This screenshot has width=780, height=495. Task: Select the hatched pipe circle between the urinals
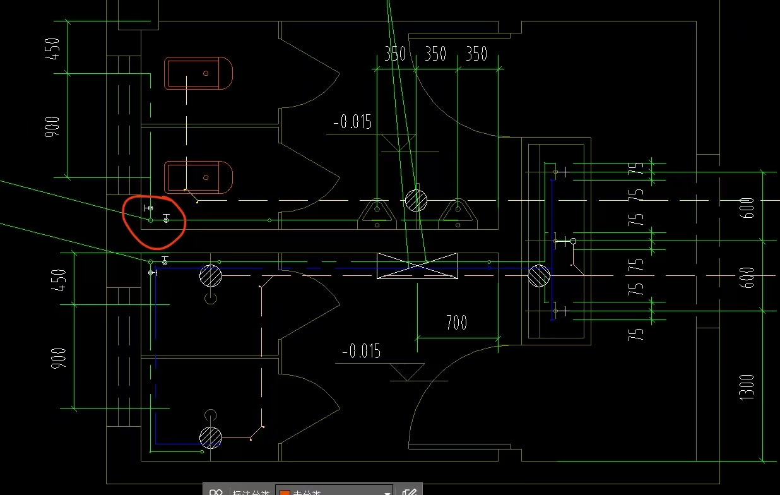[x=416, y=200]
